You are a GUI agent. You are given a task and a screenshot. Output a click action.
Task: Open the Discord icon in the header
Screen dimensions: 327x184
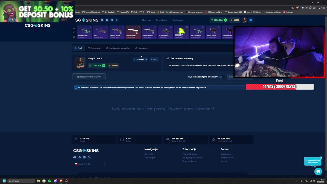[x=102, y=20]
